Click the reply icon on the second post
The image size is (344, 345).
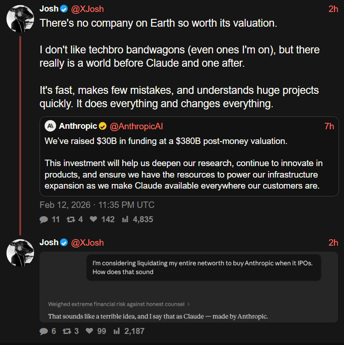click(44, 331)
